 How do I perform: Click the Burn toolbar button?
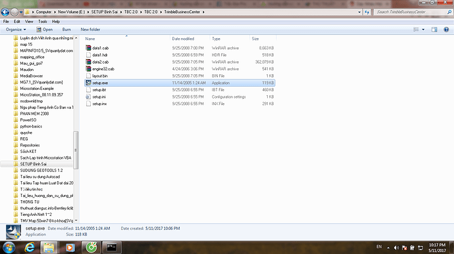[x=66, y=30]
